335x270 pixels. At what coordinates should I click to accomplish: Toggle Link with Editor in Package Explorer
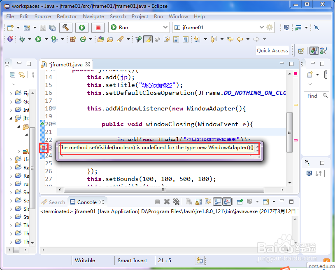(22, 75)
